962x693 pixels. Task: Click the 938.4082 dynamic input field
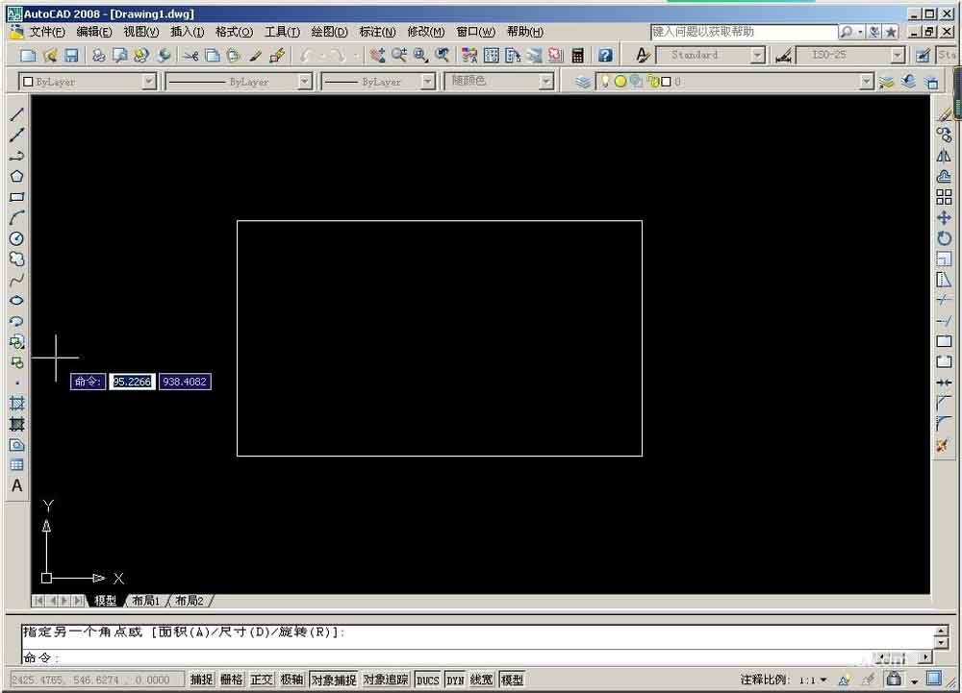click(185, 382)
